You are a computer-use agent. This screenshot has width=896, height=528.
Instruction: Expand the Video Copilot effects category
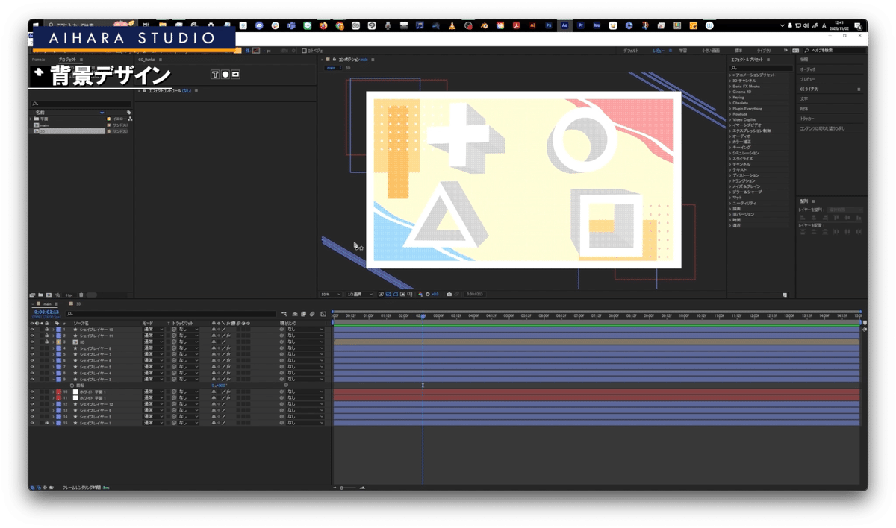730,119
